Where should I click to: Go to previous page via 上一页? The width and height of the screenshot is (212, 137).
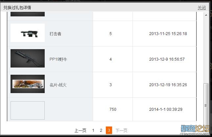(80, 130)
